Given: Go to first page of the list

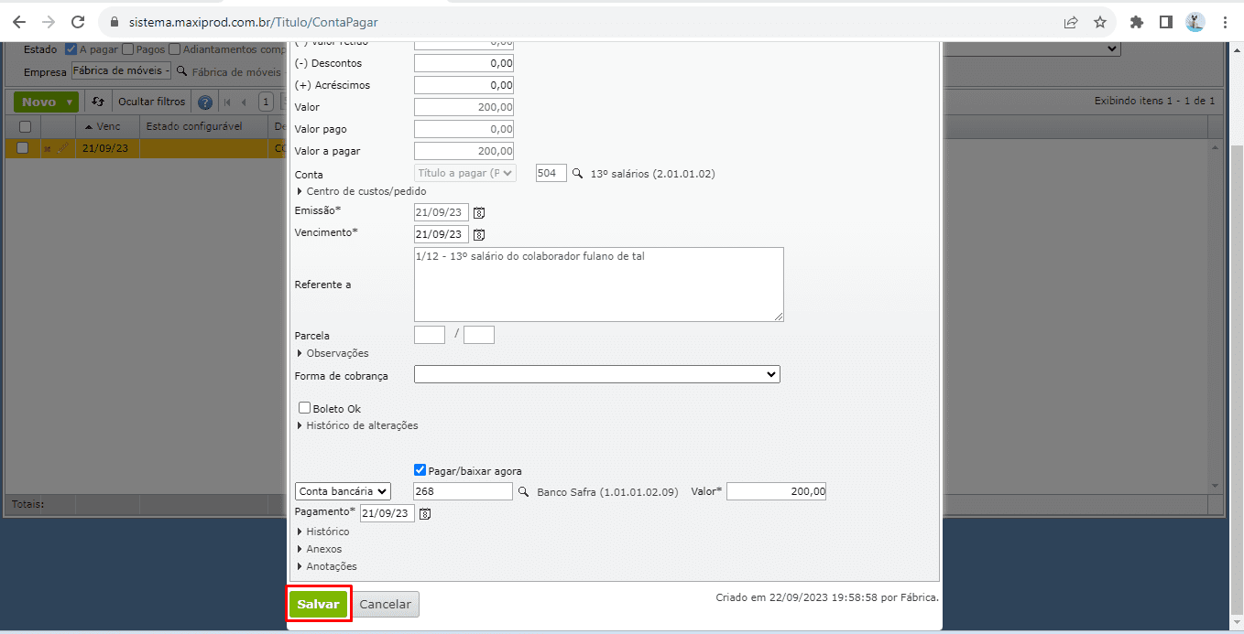Looking at the screenshot, I should point(228,102).
